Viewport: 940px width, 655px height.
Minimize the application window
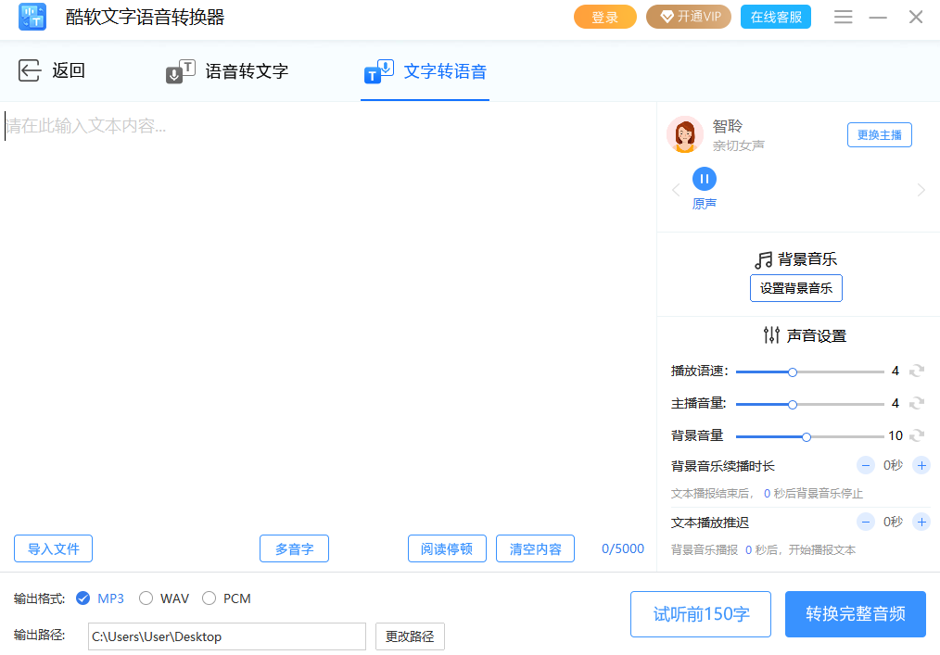[x=878, y=18]
